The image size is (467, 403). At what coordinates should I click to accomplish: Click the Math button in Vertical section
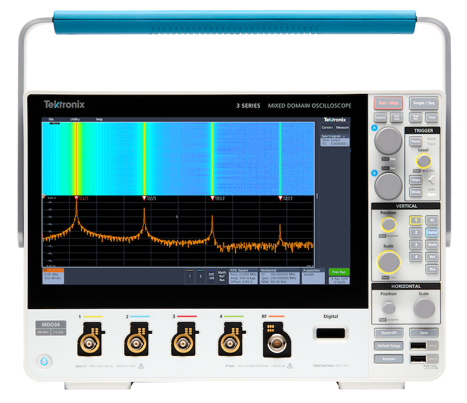(x=432, y=245)
